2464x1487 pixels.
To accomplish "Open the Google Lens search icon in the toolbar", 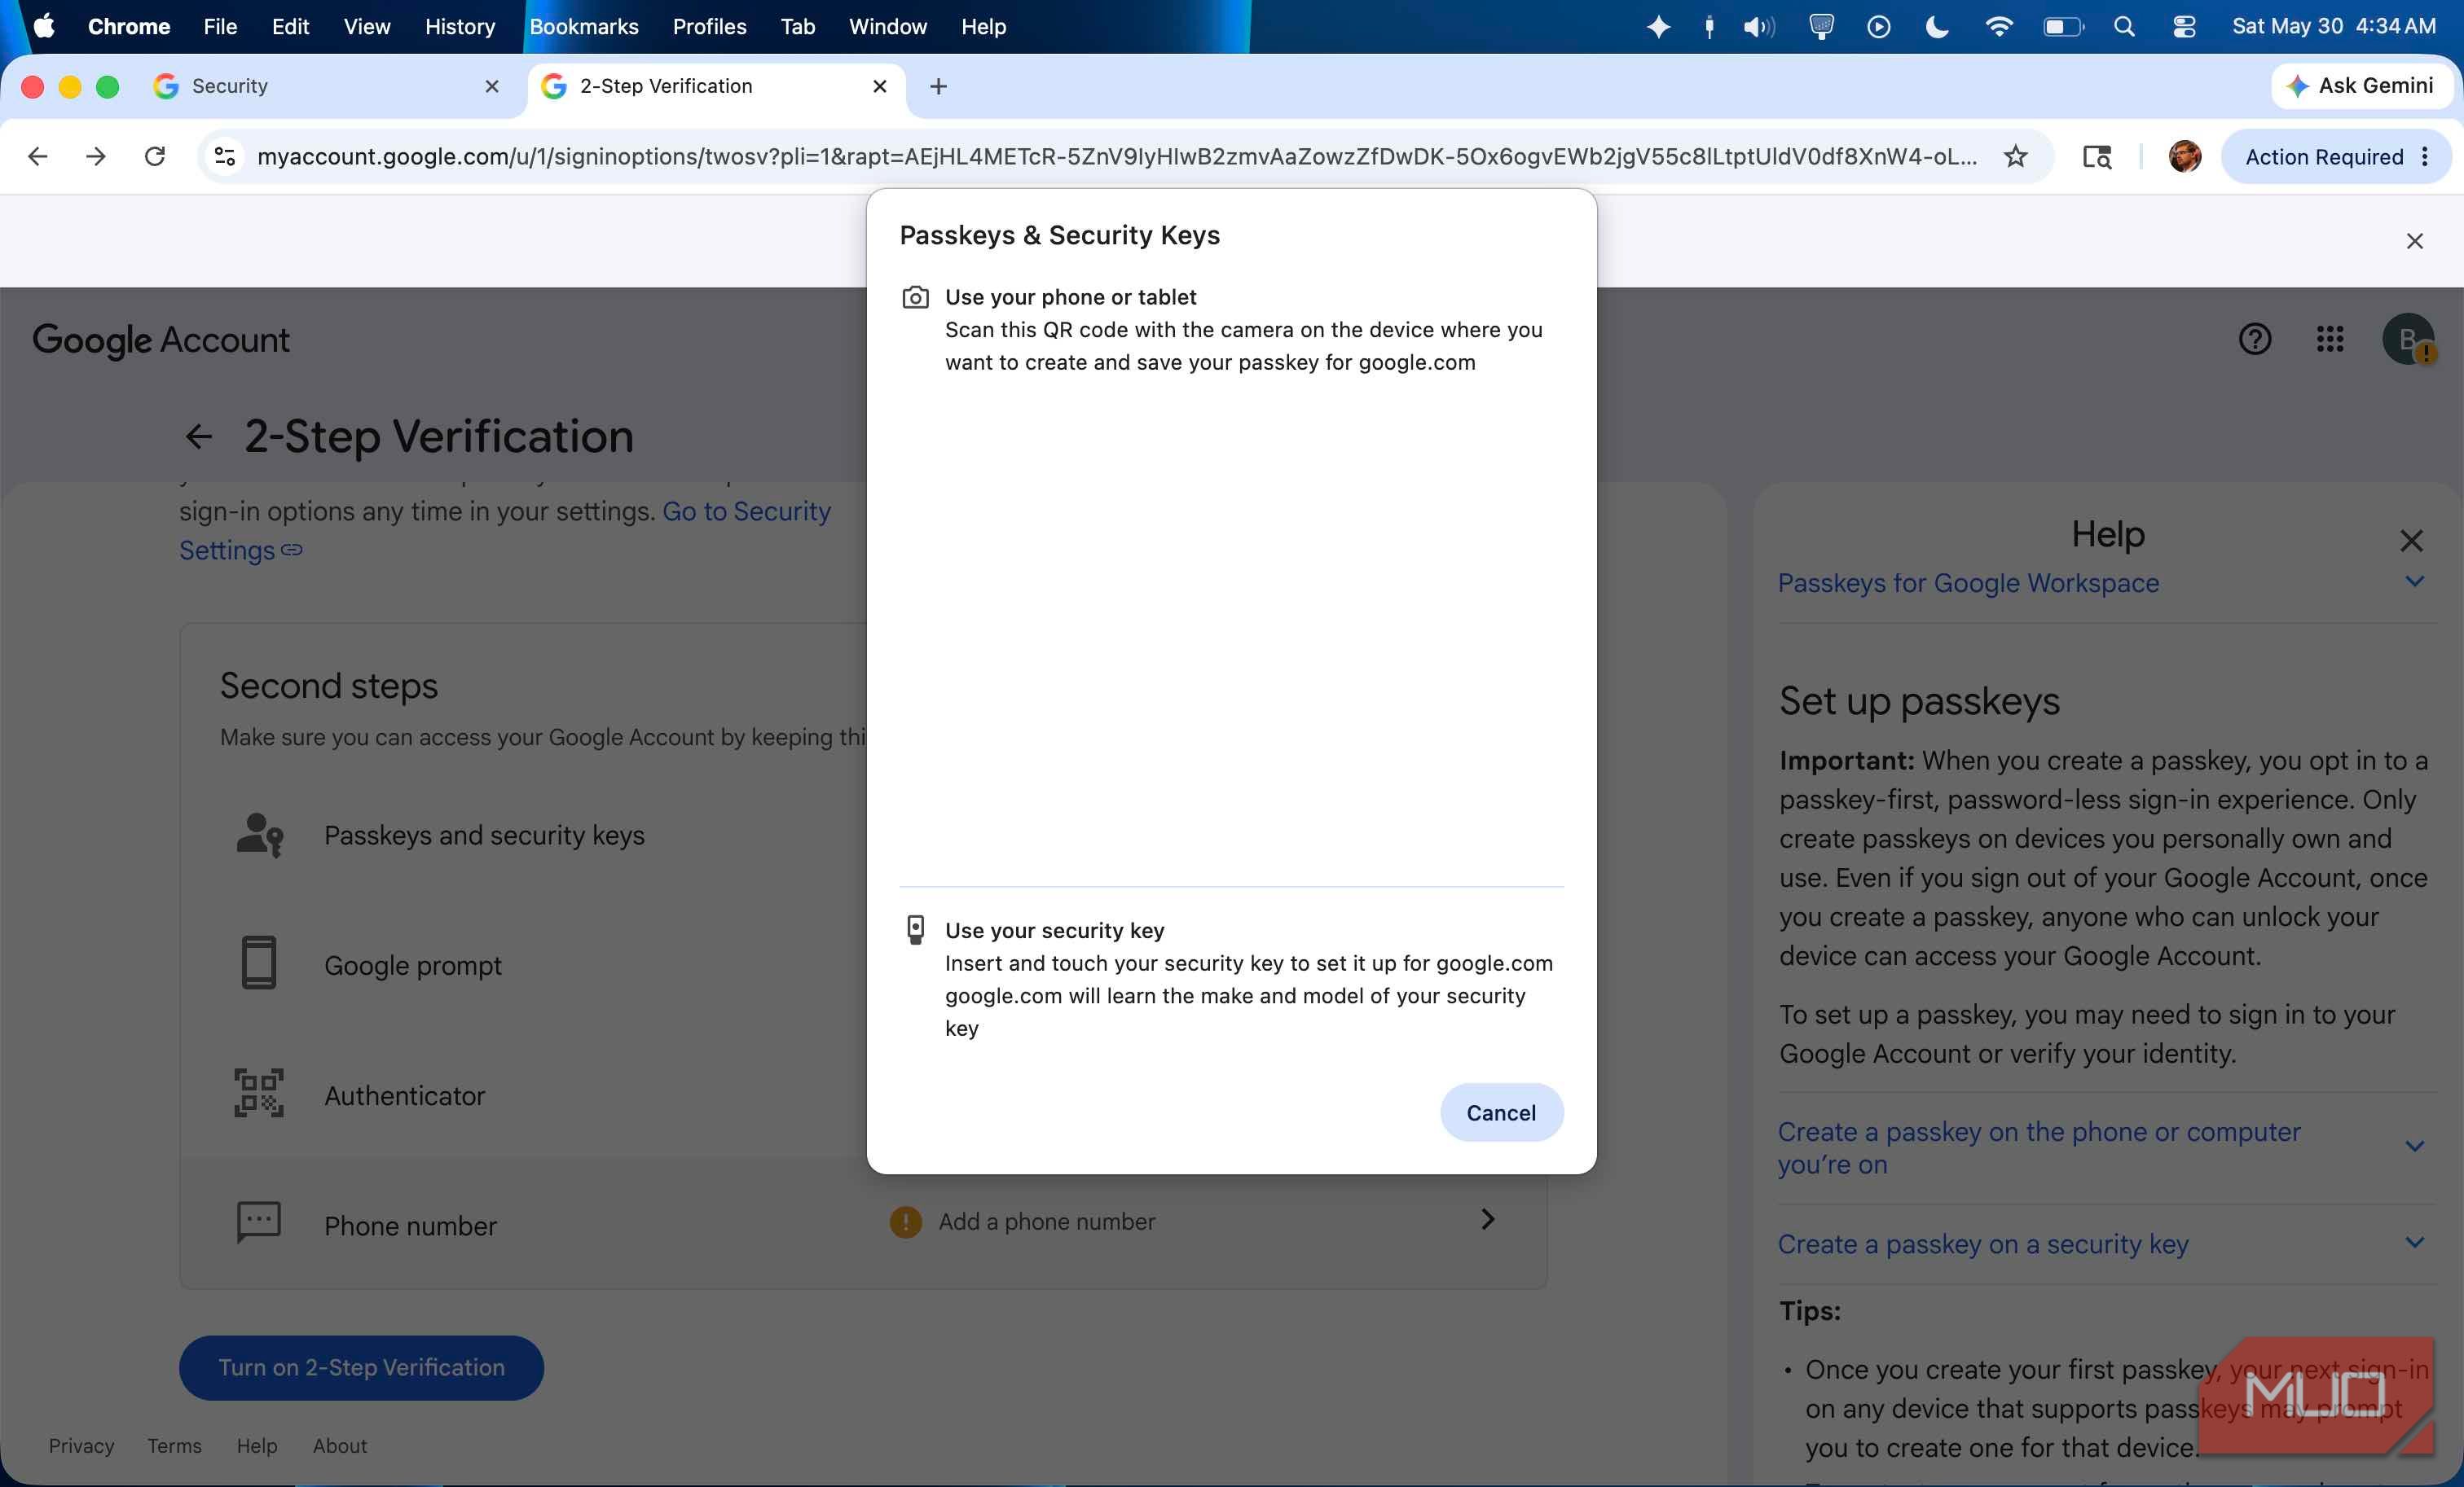I will coord(2096,157).
